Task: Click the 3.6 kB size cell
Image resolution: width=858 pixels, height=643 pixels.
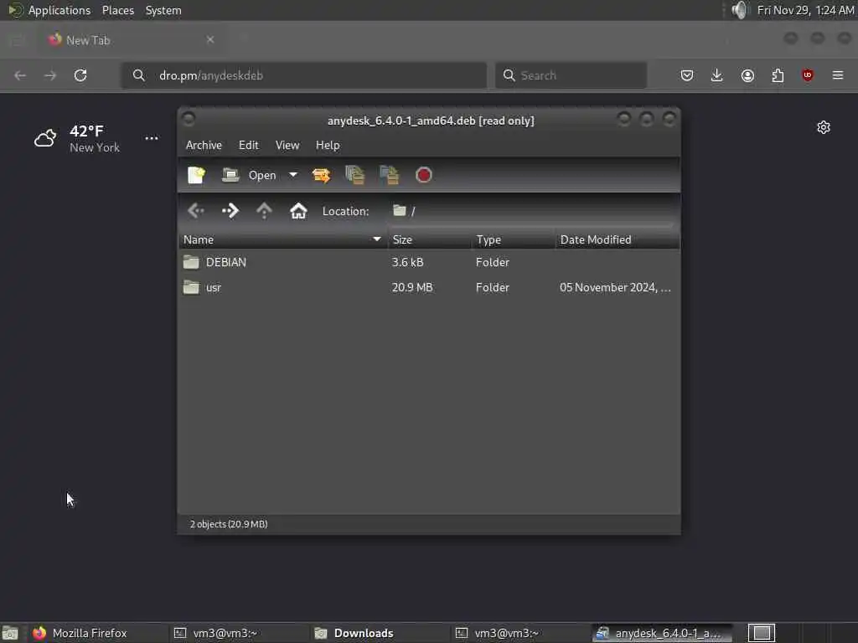Action: point(408,262)
